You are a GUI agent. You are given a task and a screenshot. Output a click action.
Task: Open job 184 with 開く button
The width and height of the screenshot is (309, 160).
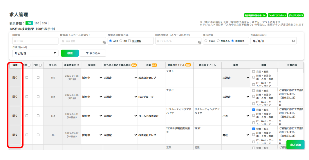(15, 97)
